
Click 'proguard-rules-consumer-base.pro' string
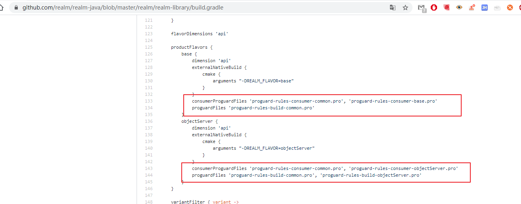tap(393, 101)
